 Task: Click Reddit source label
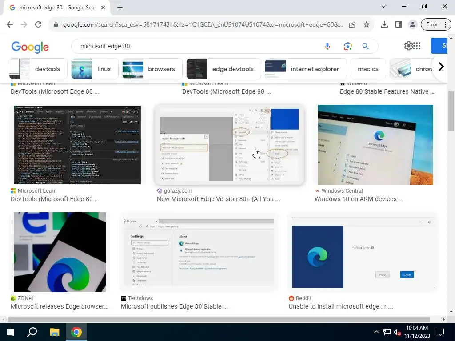[x=303, y=298]
